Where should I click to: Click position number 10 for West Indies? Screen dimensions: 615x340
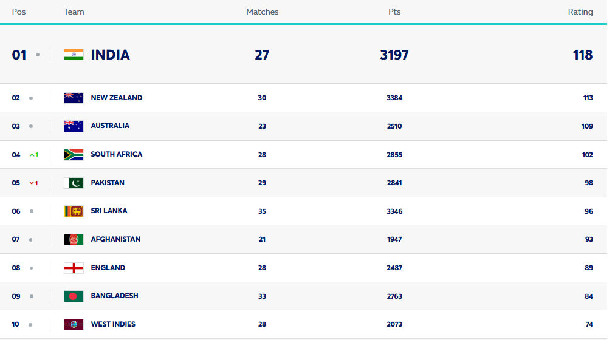point(15,324)
